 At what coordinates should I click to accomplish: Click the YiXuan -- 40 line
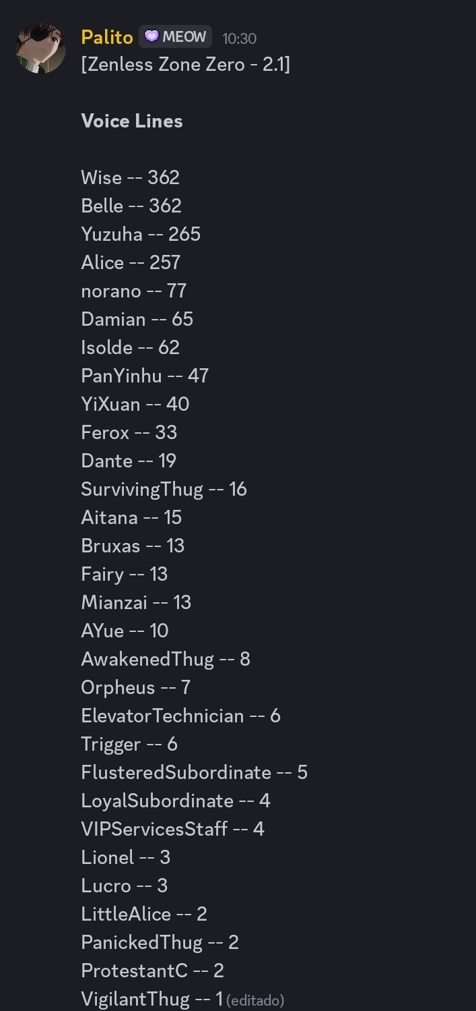[x=135, y=404]
